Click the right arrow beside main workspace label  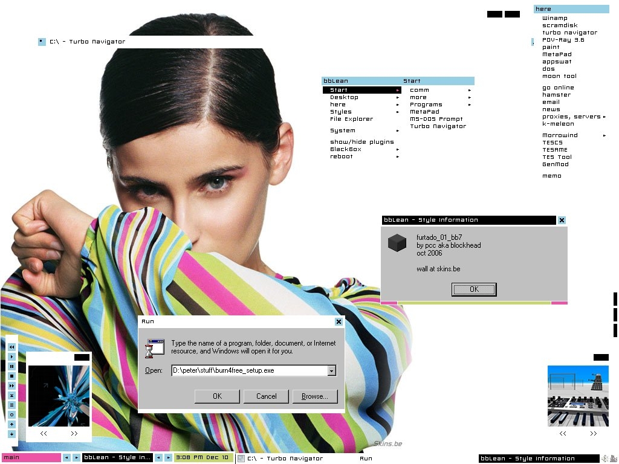(x=77, y=458)
